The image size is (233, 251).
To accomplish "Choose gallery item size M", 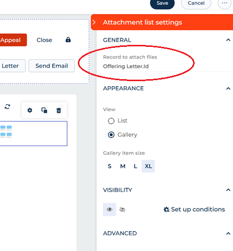I will pyautogui.click(x=123, y=166).
